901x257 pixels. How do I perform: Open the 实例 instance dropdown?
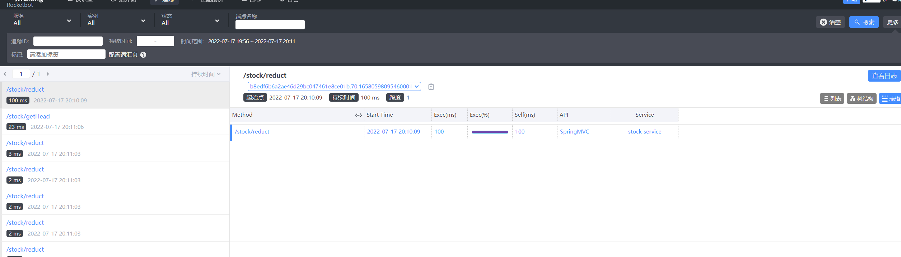[x=116, y=21]
